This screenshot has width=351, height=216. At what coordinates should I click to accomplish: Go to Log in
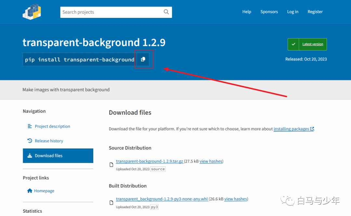coord(292,12)
